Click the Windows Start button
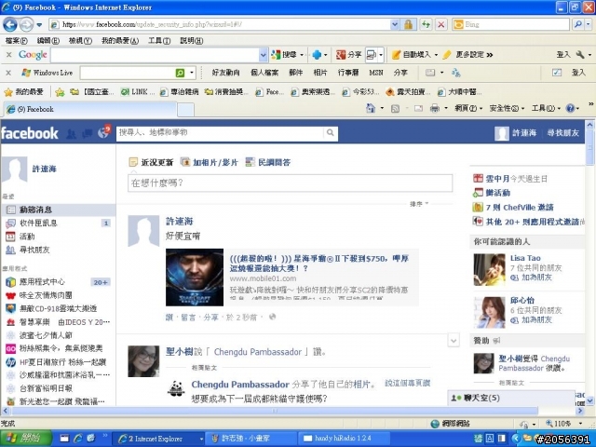 click(26, 439)
